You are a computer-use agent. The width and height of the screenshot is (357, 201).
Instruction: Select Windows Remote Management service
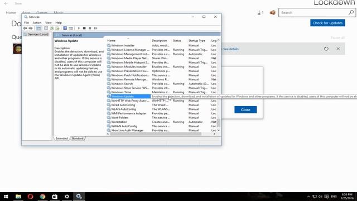(x=162, y=79)
